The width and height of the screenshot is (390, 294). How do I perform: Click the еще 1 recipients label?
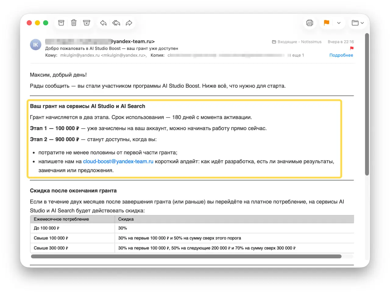[298, 55]
